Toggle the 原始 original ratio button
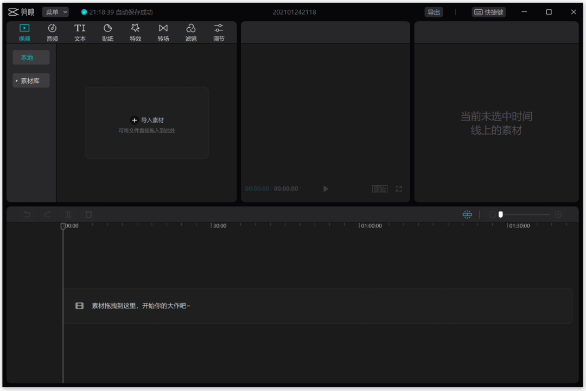Image resolution: width=586 pixels, height=391 pixels. (x=380, y=189)
